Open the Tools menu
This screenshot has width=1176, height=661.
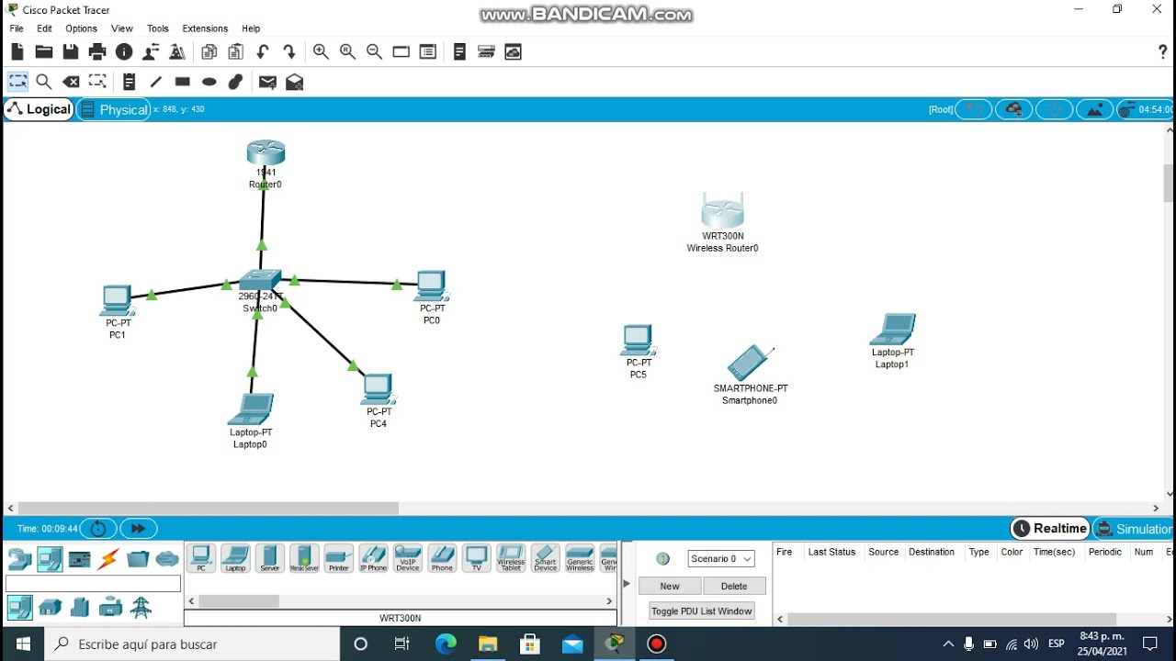pyautogui.click(x=158, y=28)
